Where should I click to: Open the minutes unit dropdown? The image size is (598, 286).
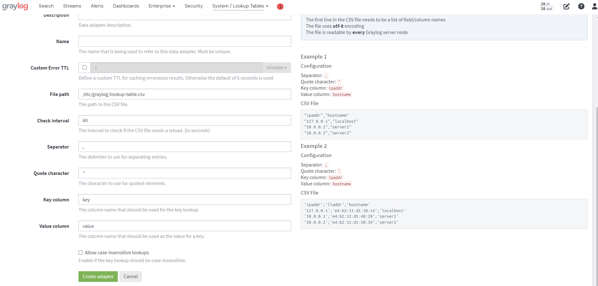(277, 68)
